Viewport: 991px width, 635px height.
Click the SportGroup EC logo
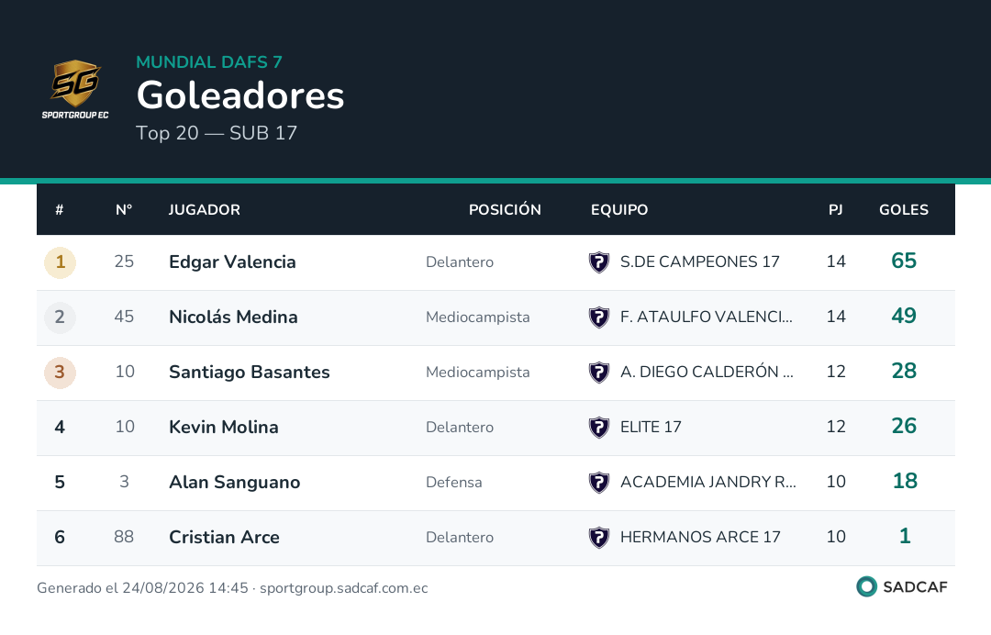75,89
